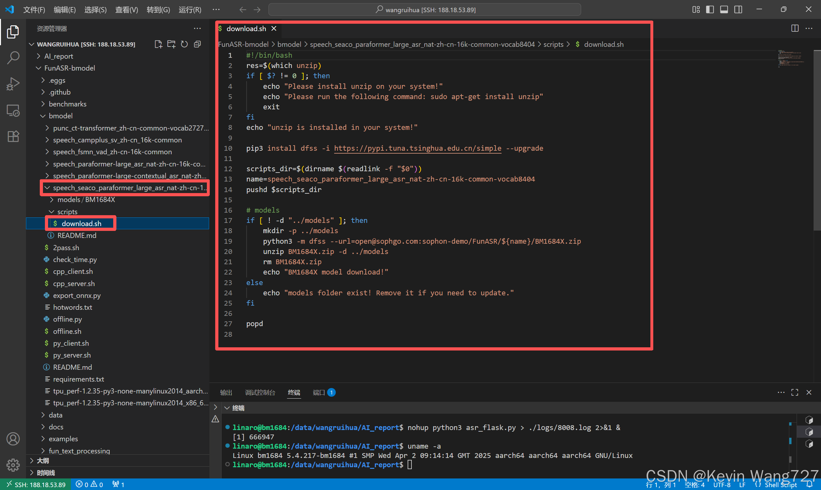821x490 pixels.
Task: Open the 运行(R) menu
Action: click(190, 10)
